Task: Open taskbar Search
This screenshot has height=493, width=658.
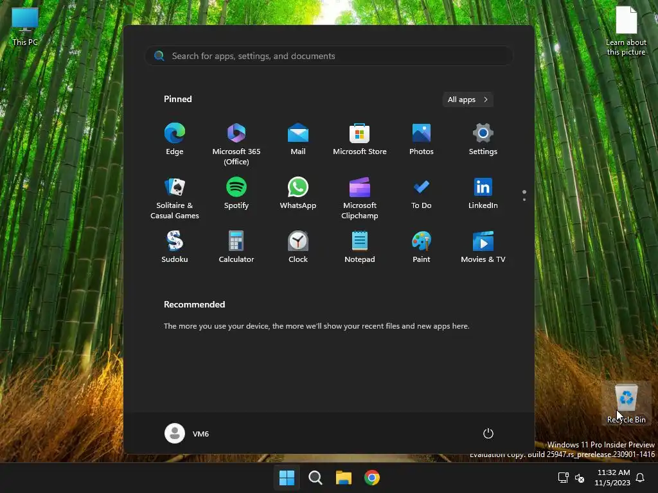Action: [315, 478]
